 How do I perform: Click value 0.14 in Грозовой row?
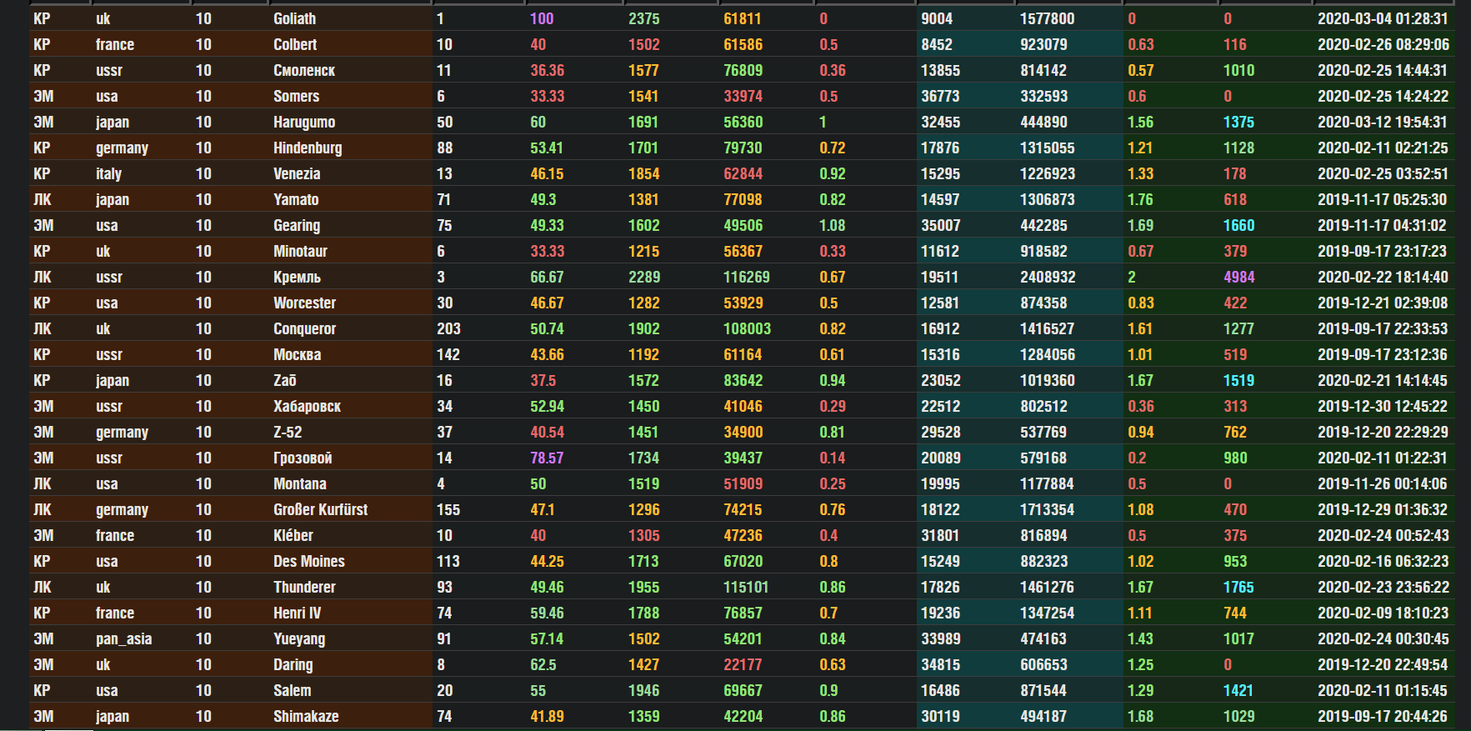click(832, 458)
